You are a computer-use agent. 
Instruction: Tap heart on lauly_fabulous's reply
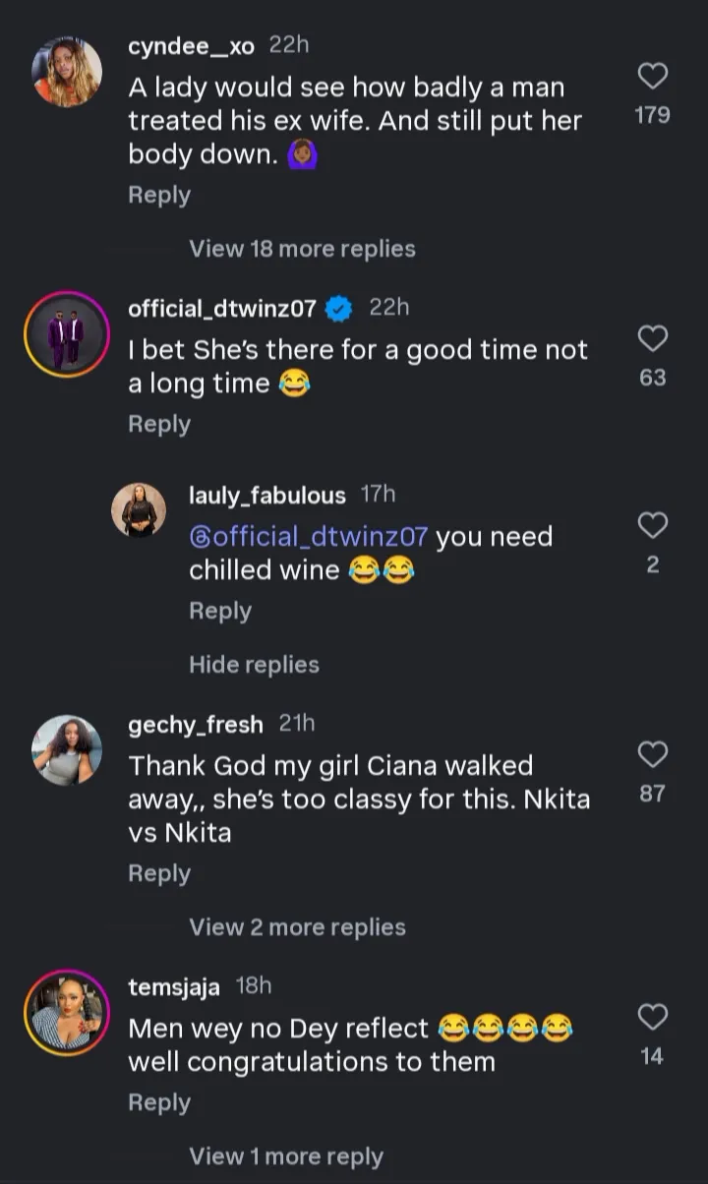[653, 525]
